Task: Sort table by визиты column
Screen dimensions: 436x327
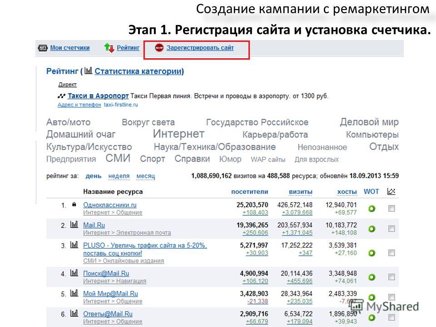Action: coord(301,192)
